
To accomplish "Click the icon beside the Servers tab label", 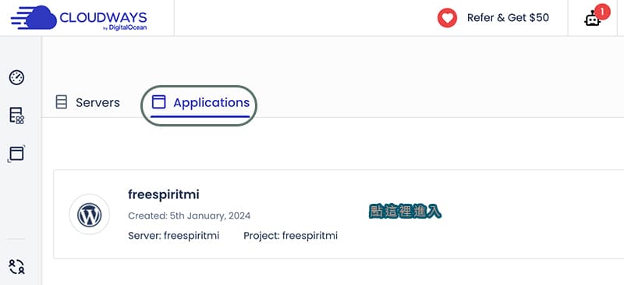I will [62, 102].
